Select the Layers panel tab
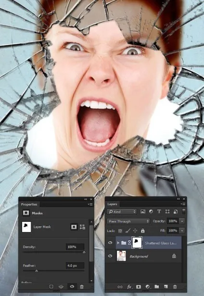This screenshot has width=204, height=296. [x=112, y=204]
